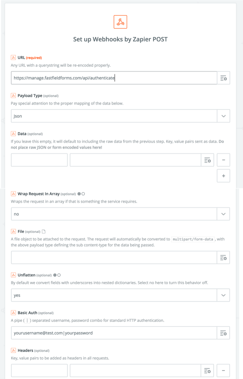The width and height of the screenshot is (243, 379).
Task: Click the Data value input box
Action: [x=135, y=160]
